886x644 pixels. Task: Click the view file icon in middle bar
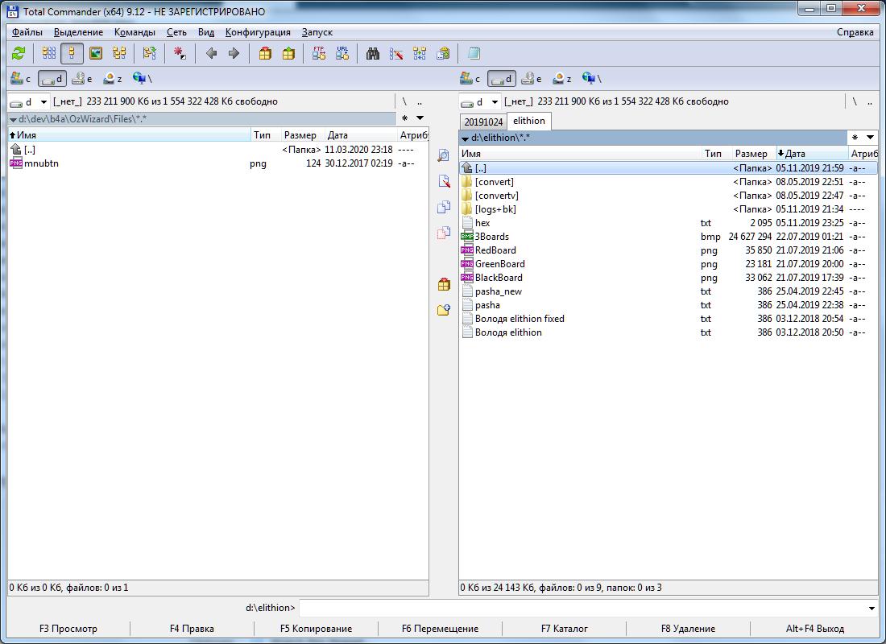coord(444,155)
